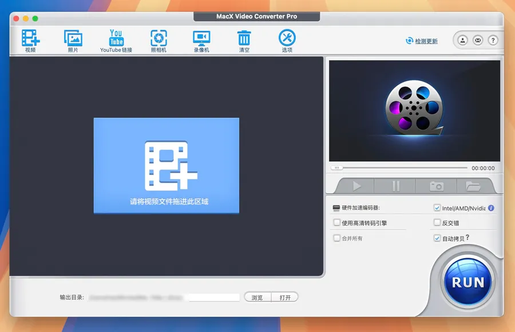The image size is (515, 332).
Task: Open the help question mark icon
Action: (x=492, y=41)
